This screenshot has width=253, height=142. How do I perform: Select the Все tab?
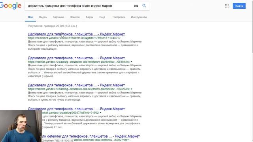(x=30, y=17)
